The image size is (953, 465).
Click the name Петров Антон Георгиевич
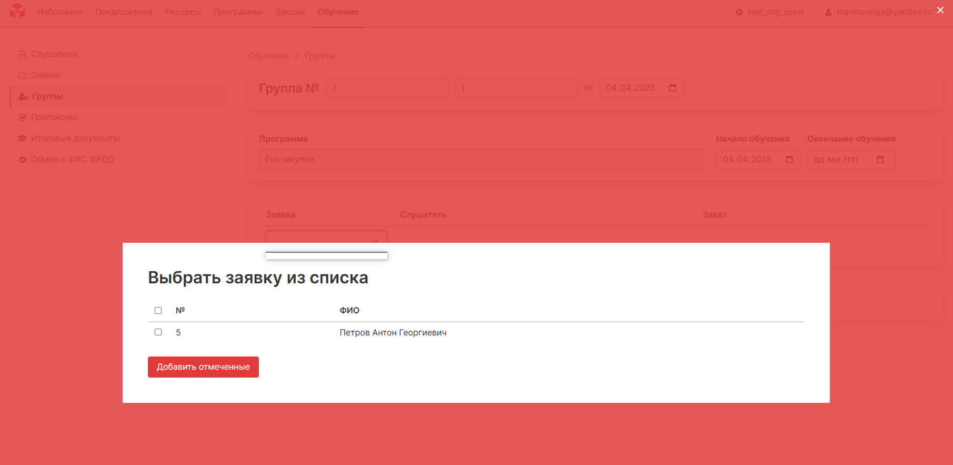pos(393,333)
